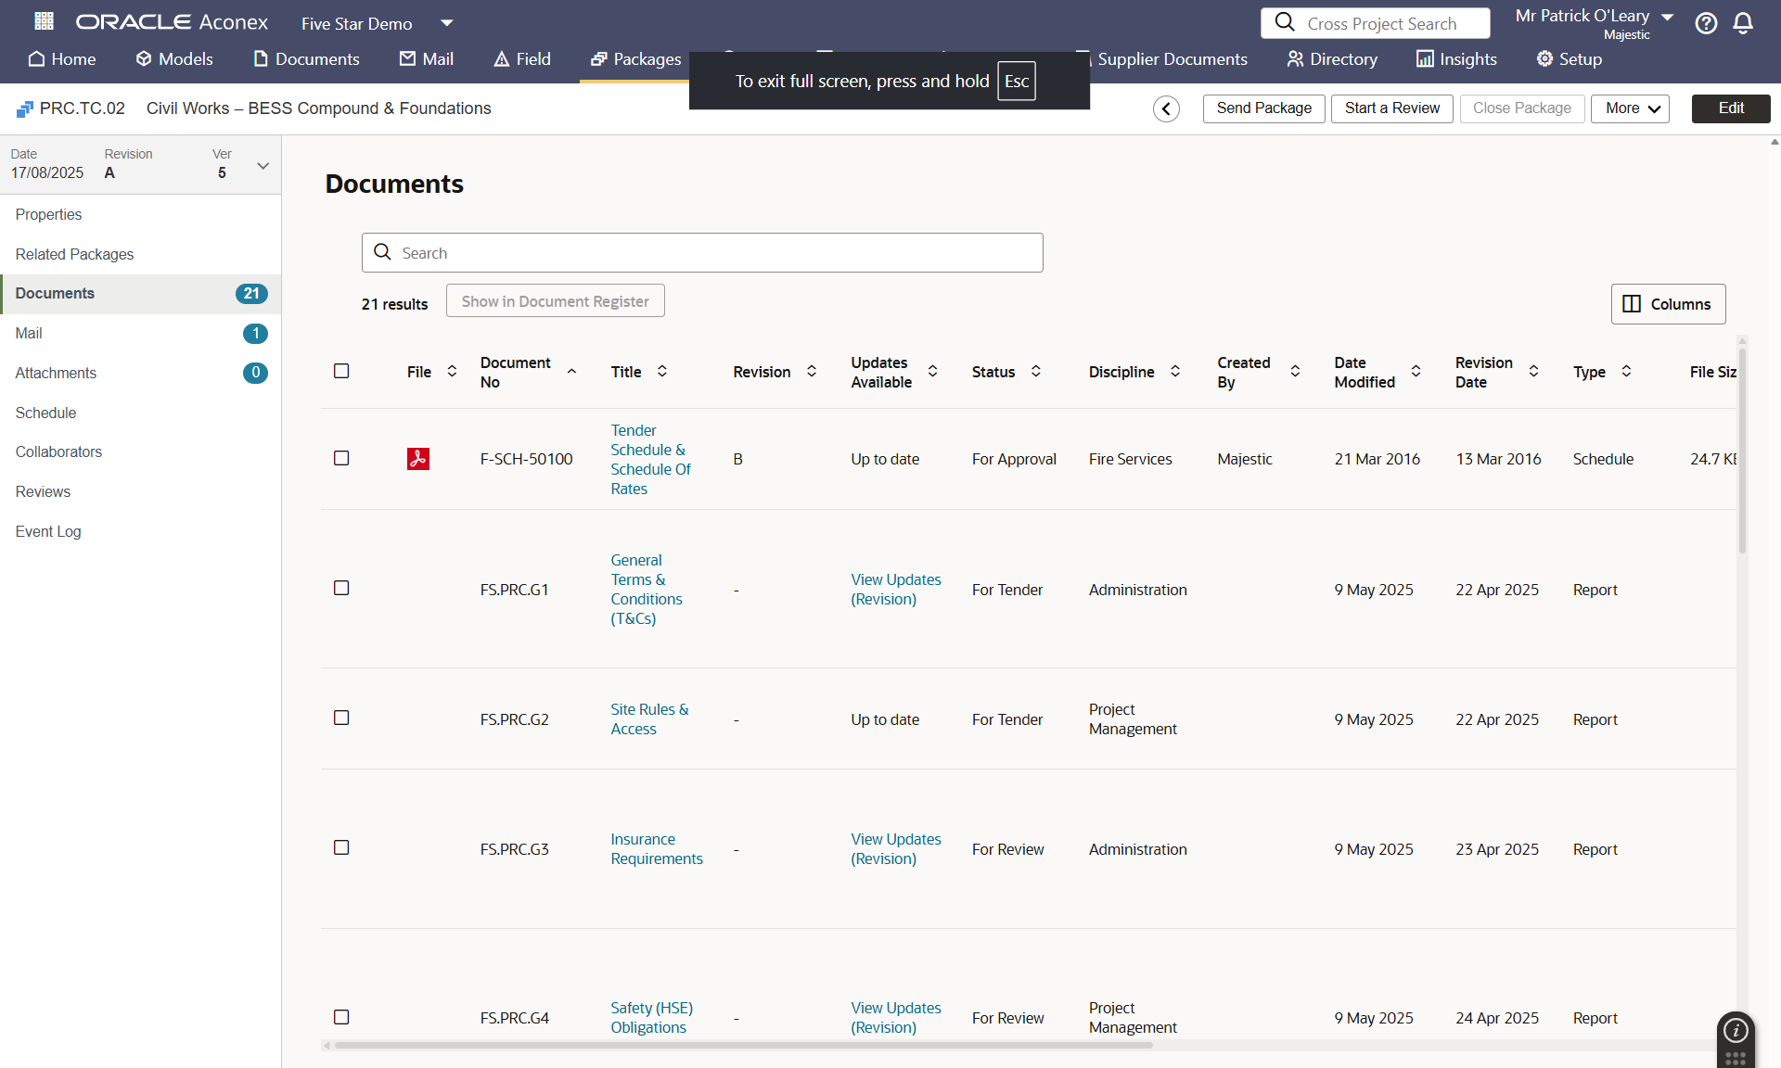Check the box for FS.PRC.G1 row
The height and width of the screenshot is (1068, 1781).
[x=341, y=589]
